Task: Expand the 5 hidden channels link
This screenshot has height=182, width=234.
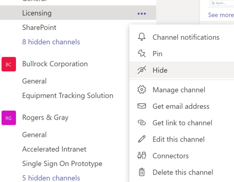Action: [x=51, y=178]
